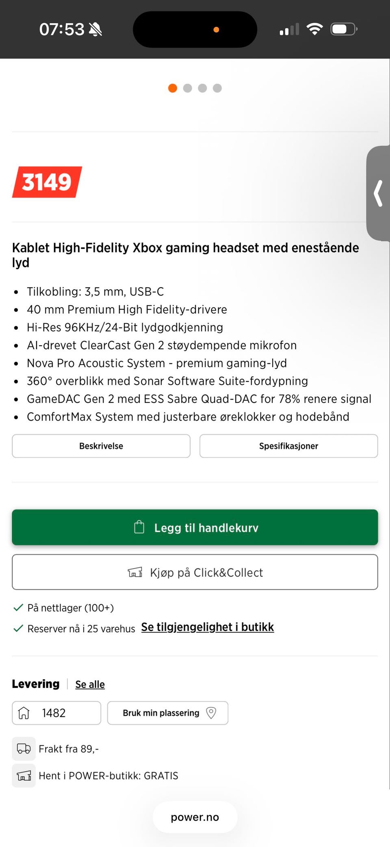This screenshot has width=390, height=847.
Task: Tap the Click&Collect store icon
Action: [135, 572]
